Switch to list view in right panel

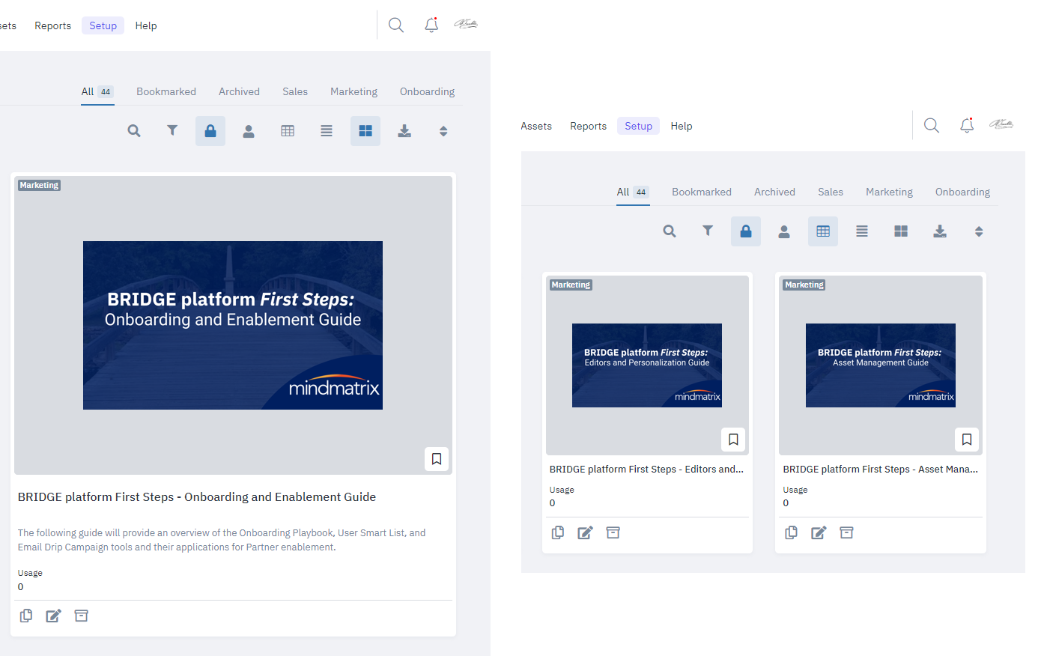pyautogui.click(x=862, y=231)
